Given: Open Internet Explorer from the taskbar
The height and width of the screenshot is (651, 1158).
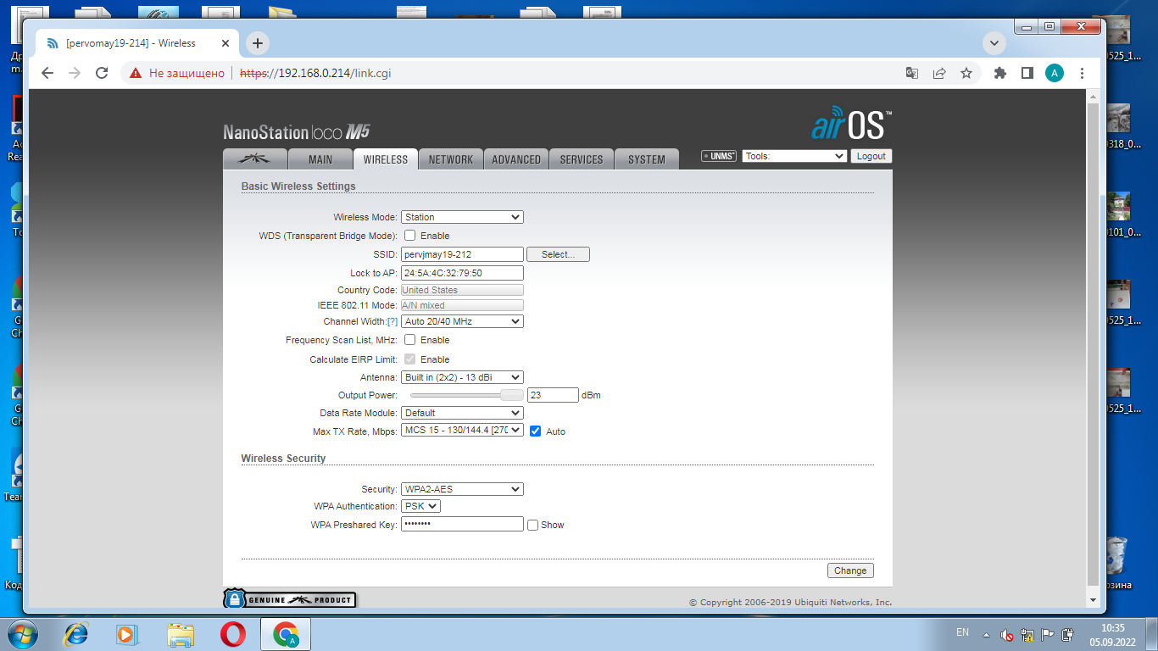Looking at the screenshot, I should pos(76,634).
